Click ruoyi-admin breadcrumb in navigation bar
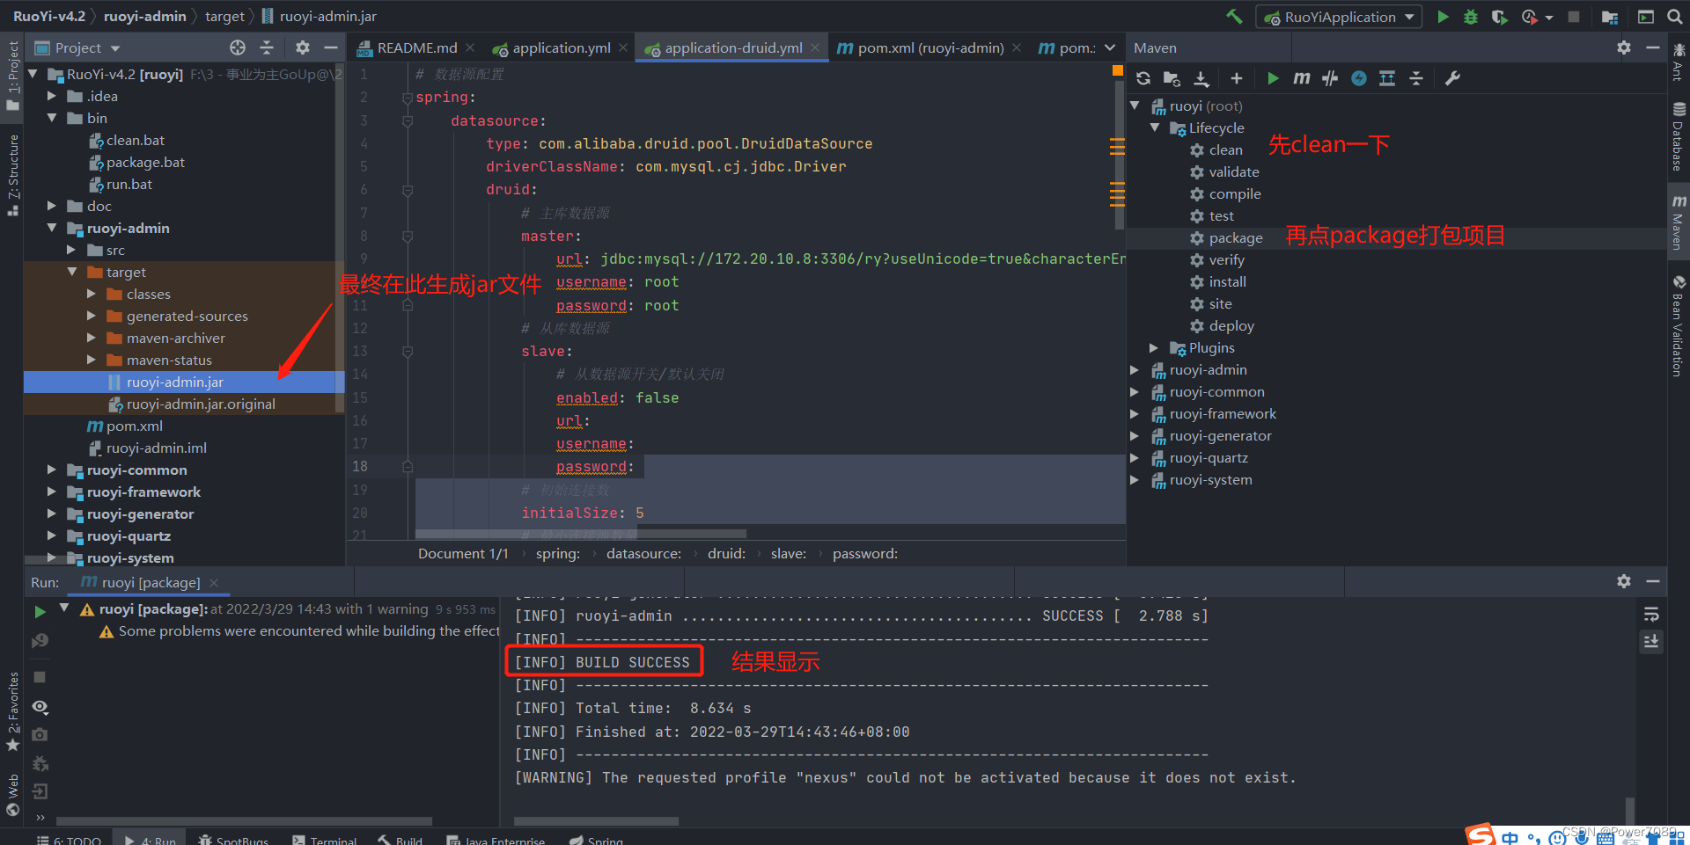 [144, 16]
